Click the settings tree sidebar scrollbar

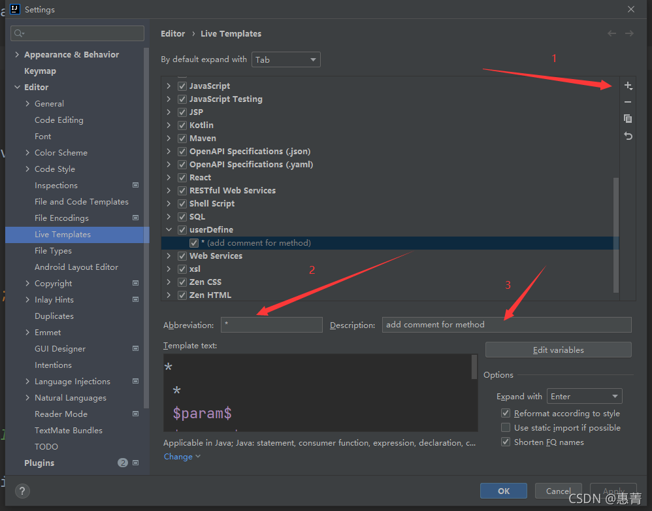point(146,228)
